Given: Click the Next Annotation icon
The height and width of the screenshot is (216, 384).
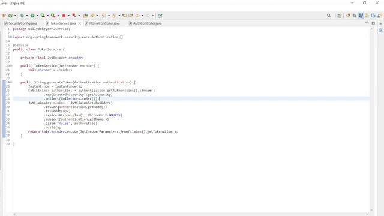Looking at the screenshot, I should tap(104, 16).
